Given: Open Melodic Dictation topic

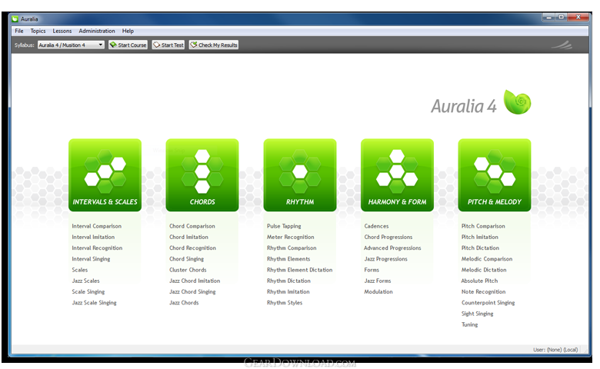Looking at the screenshot, I should pos(484,270).
